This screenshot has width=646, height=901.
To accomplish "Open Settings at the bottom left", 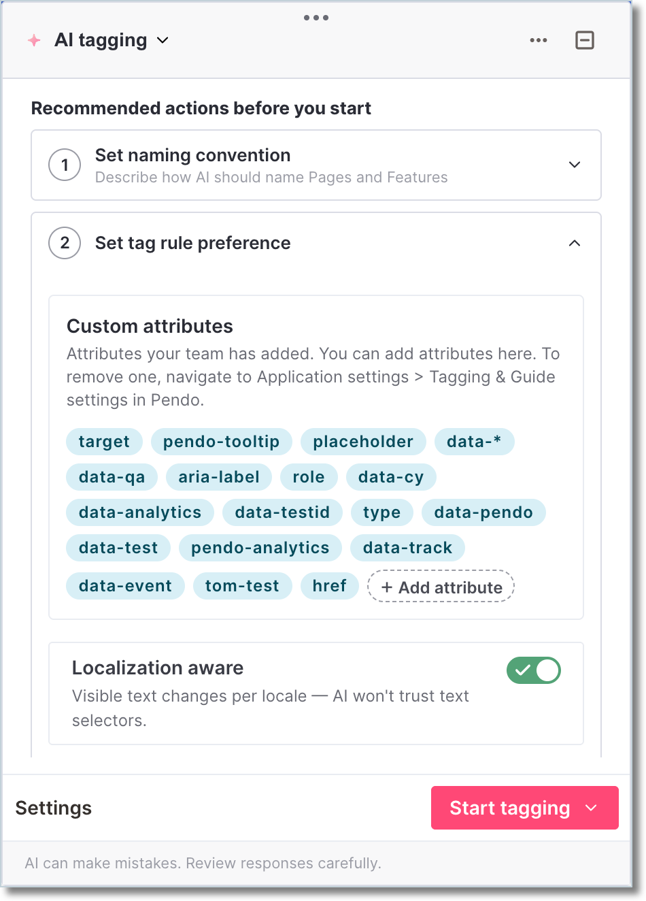I will pyautogui.click(x=54, y=808).
